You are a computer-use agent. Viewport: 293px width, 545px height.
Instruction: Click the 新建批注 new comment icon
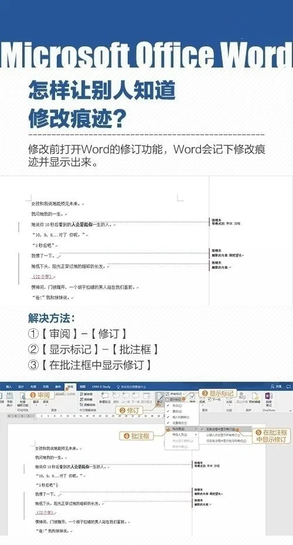coord(105,398)
